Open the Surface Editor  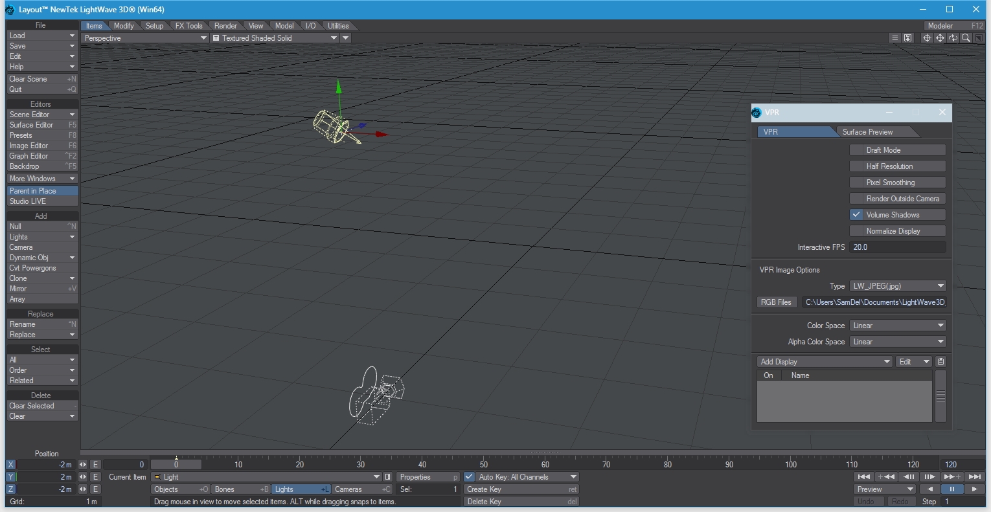[42, 125]
